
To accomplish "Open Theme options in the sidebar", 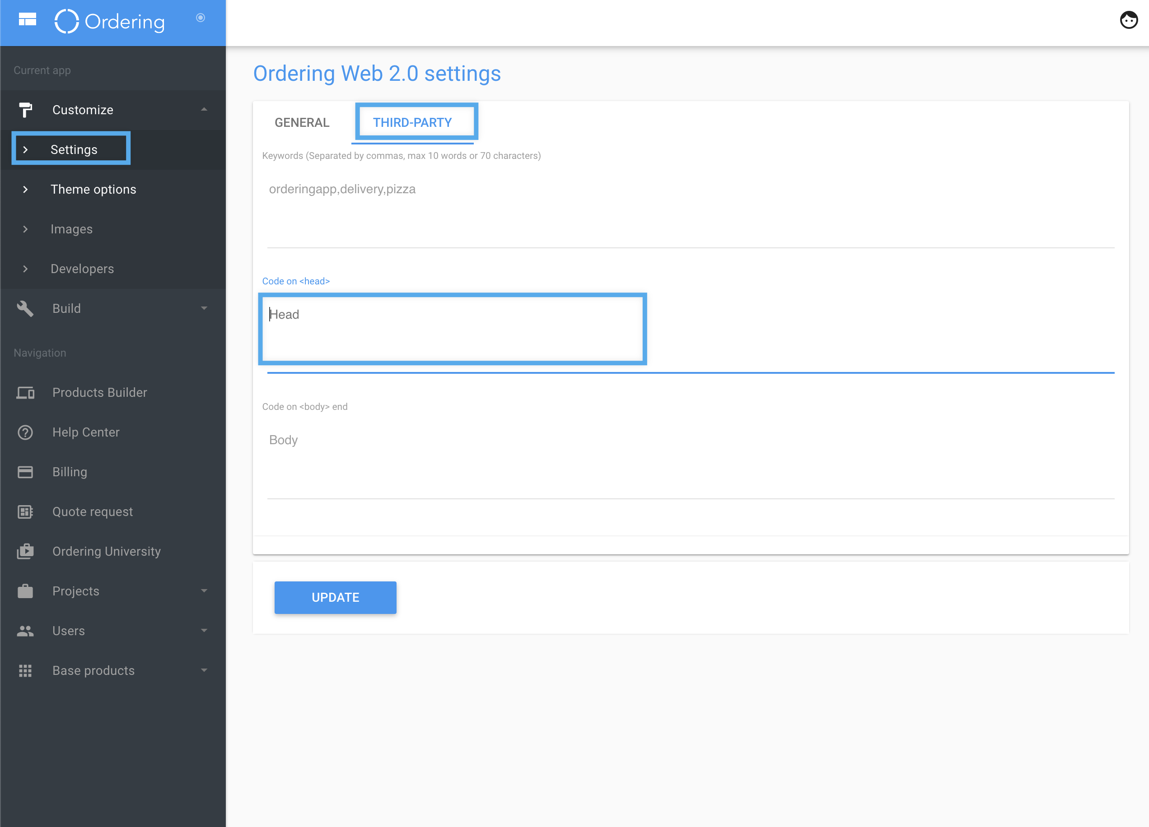I will [93, 190].
